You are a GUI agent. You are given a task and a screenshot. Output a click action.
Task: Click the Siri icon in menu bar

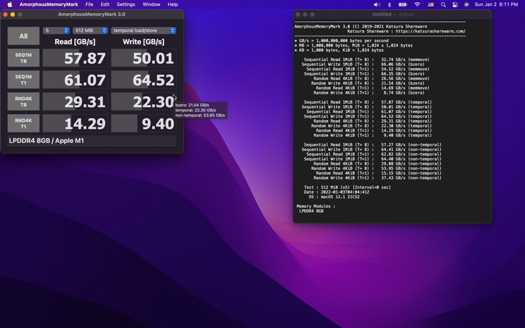(467, 5)
